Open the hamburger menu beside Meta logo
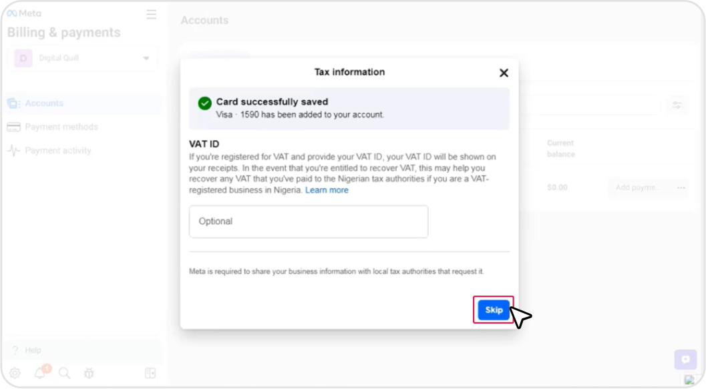706x389 pixels. click(152, 14)
